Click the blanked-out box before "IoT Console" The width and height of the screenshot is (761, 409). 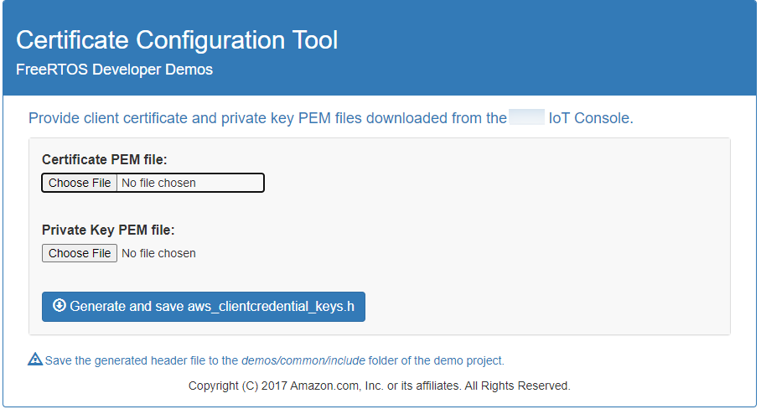coord(526,117)
